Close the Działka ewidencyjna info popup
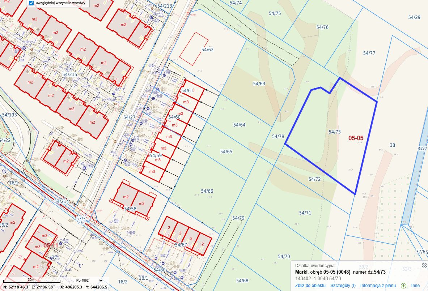The height and width of the screenshot is (291, 428). pyautogui.click(x=424, y=265)
